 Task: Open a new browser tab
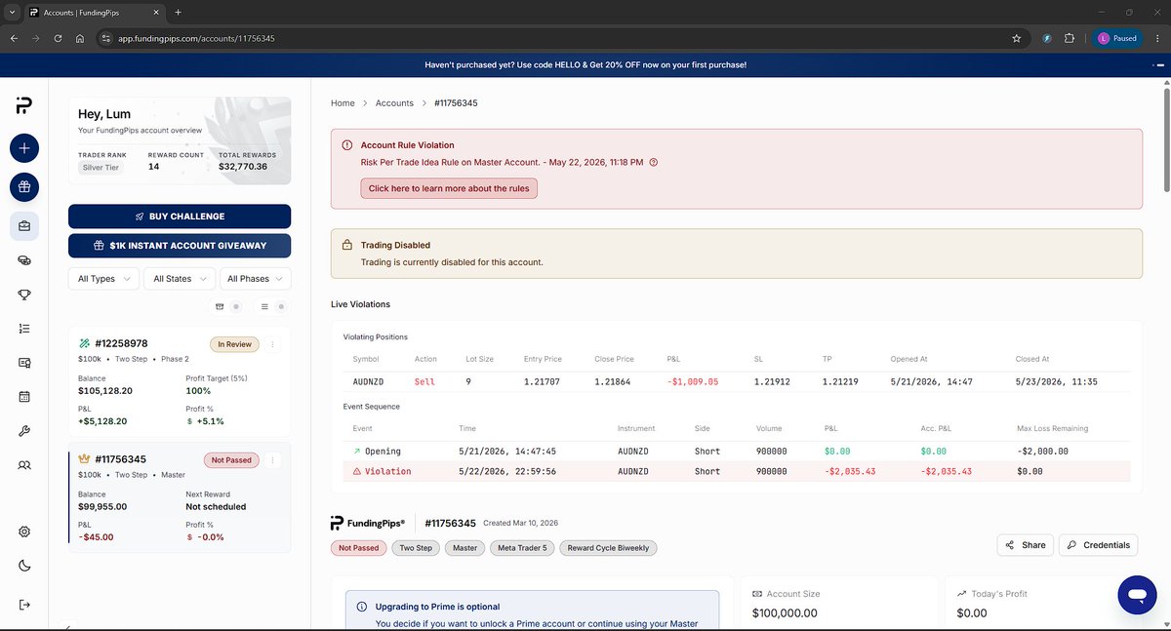coord(178,12)
